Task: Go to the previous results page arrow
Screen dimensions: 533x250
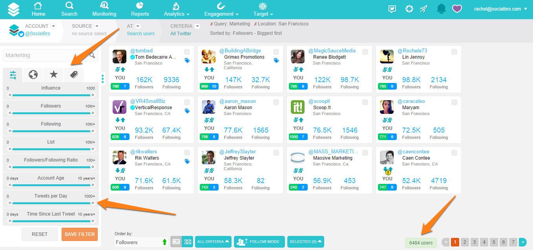Action: (445, 242)
